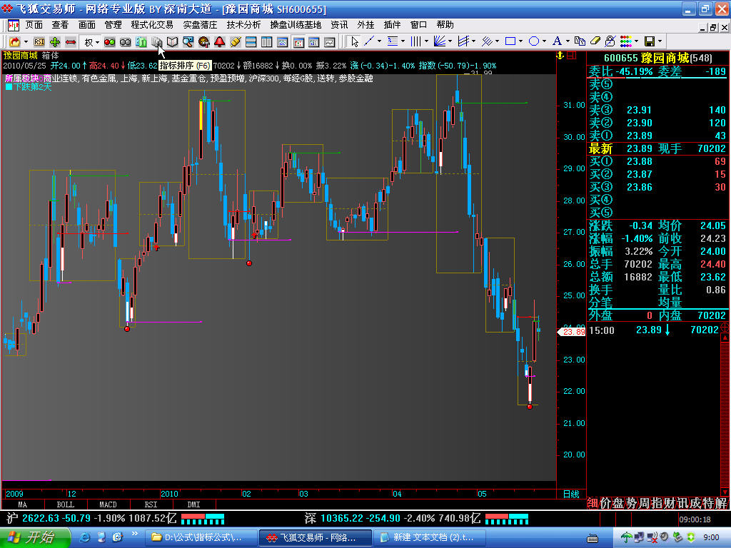
Task: Expand the fan lines tool dropdown arrow
Action: [450, 41]
